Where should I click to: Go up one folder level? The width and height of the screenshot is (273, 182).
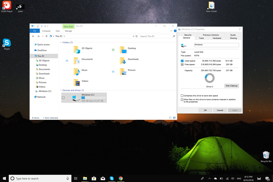(x=46, y=36)
